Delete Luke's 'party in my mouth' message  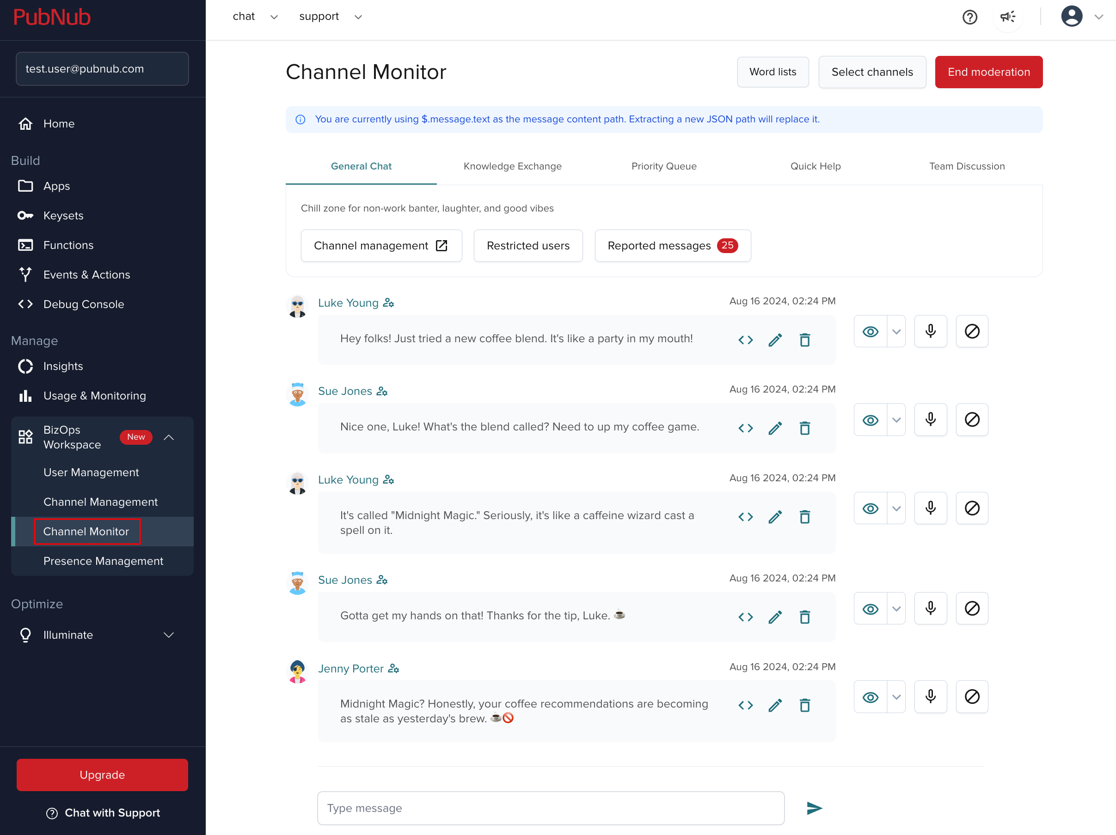pos(805,340)
